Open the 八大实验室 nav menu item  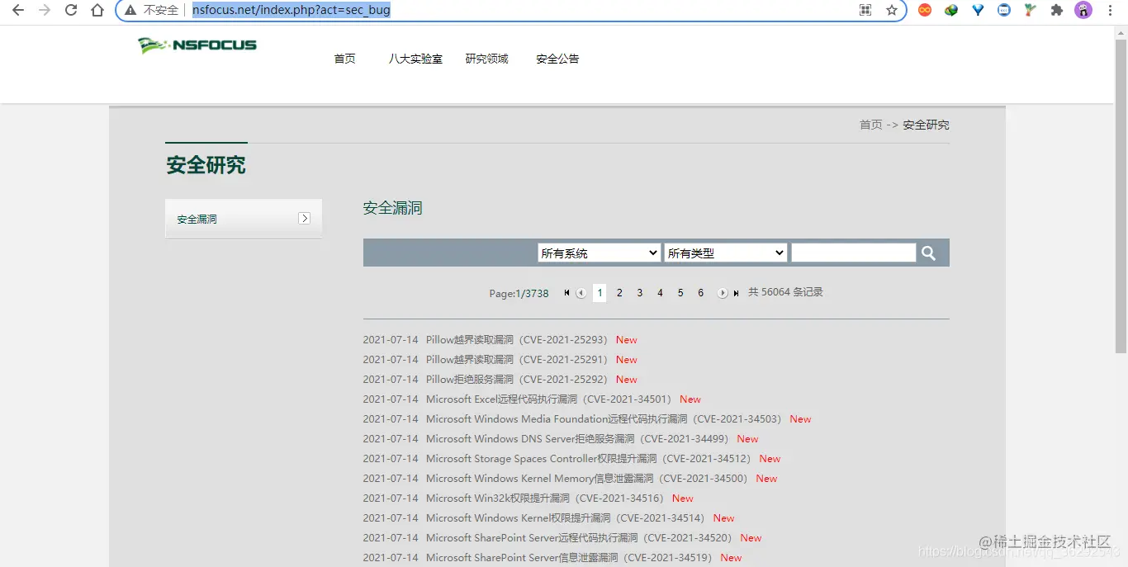coord(415,59)
